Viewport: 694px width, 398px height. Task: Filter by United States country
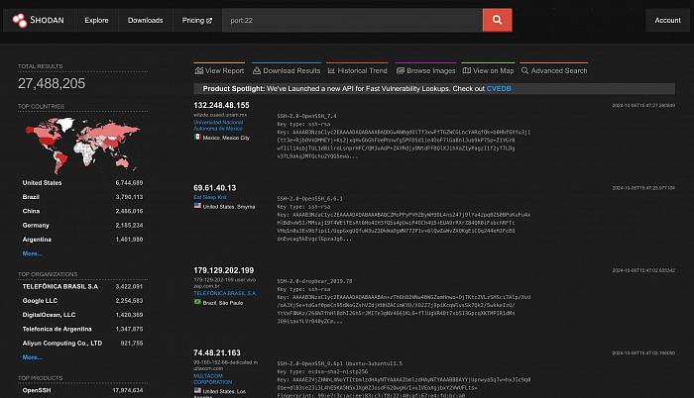pos(82,182)
